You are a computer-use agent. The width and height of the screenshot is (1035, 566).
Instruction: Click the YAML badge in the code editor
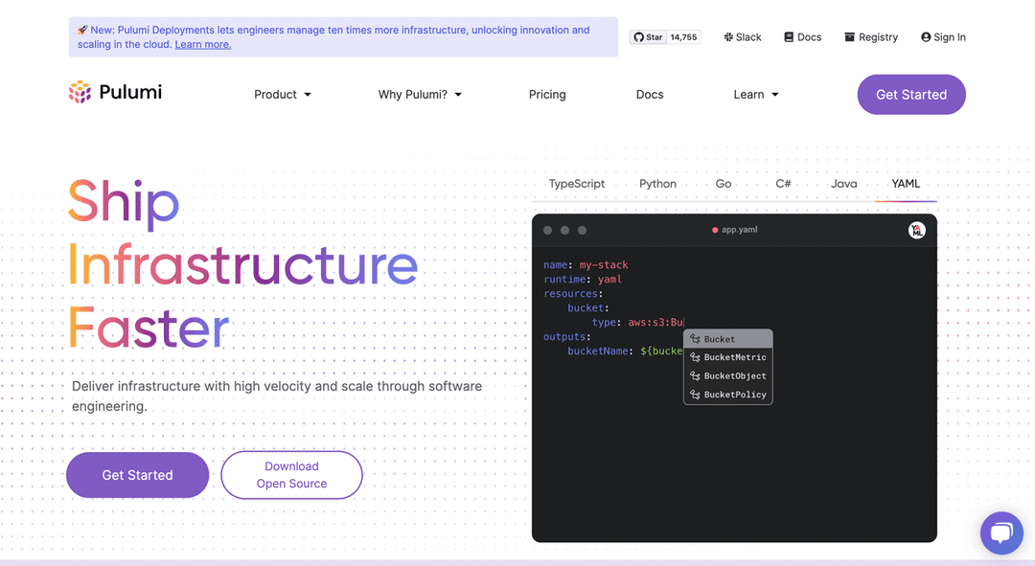point(916,230)
